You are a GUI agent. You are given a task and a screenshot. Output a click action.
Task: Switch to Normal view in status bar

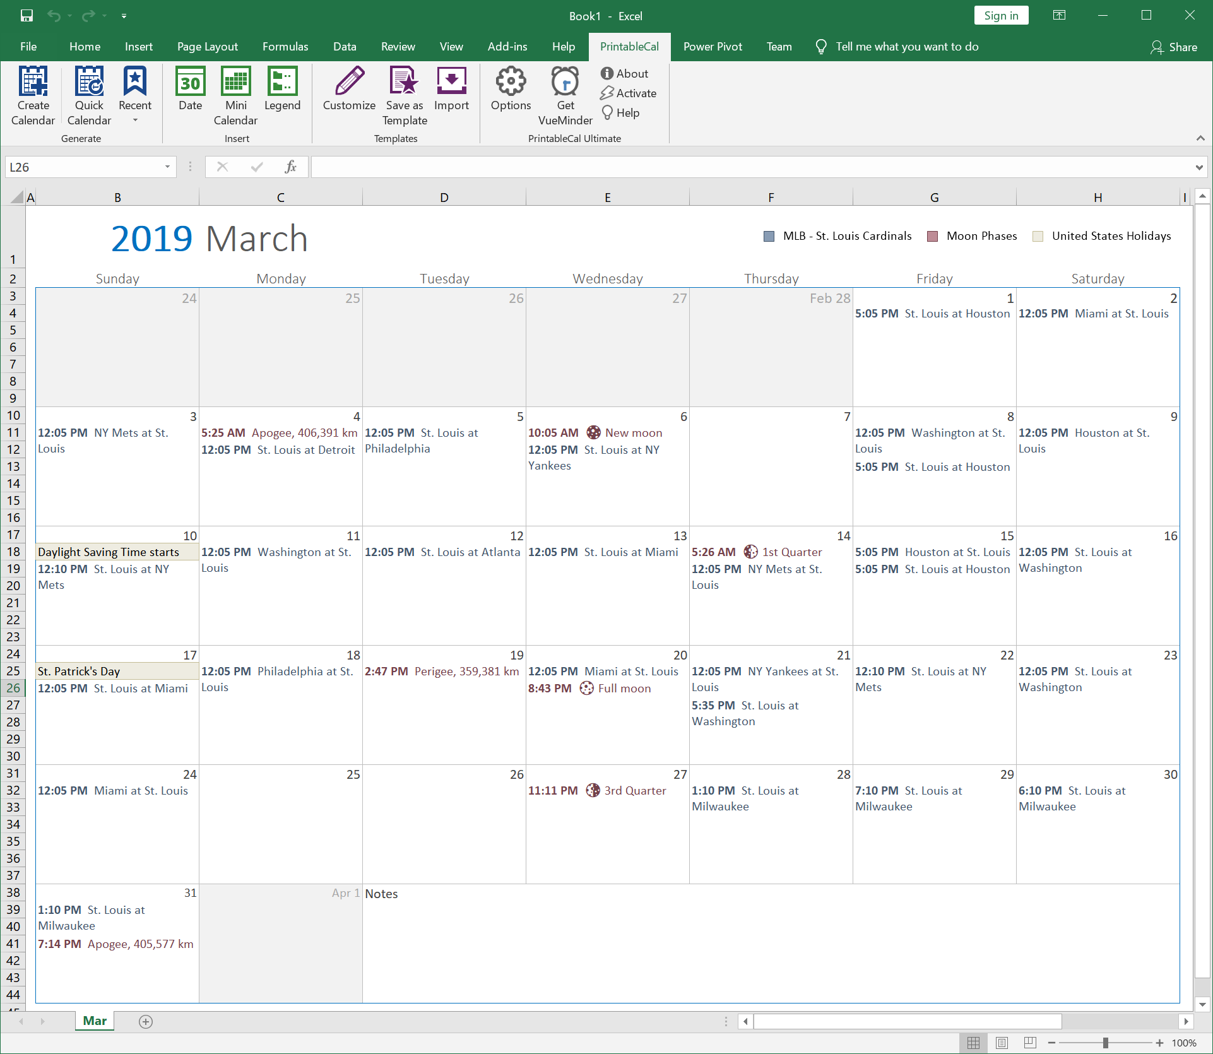pyautogui.click(x=973, y=1043)
